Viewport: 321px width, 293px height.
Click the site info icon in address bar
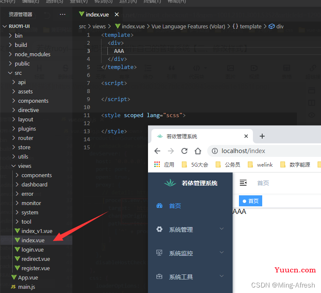click(x=214, y=151)
